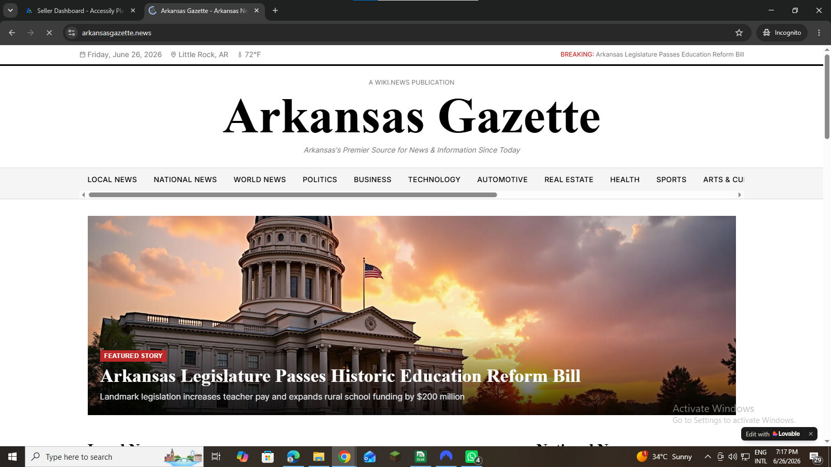Open the site information icon in address bar
This screenshot has height=467, width=831.
pyautogui.click(x=72, y=33)
